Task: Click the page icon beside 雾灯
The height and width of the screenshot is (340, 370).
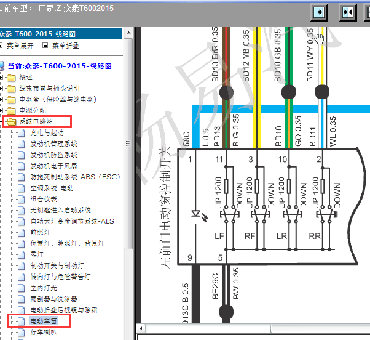Action: 22,255
